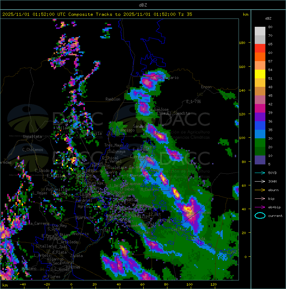Click the dBZ heading above the color scale
This screenshot has width=286, height=289.
pyautogui.click(x=268, y=19)
